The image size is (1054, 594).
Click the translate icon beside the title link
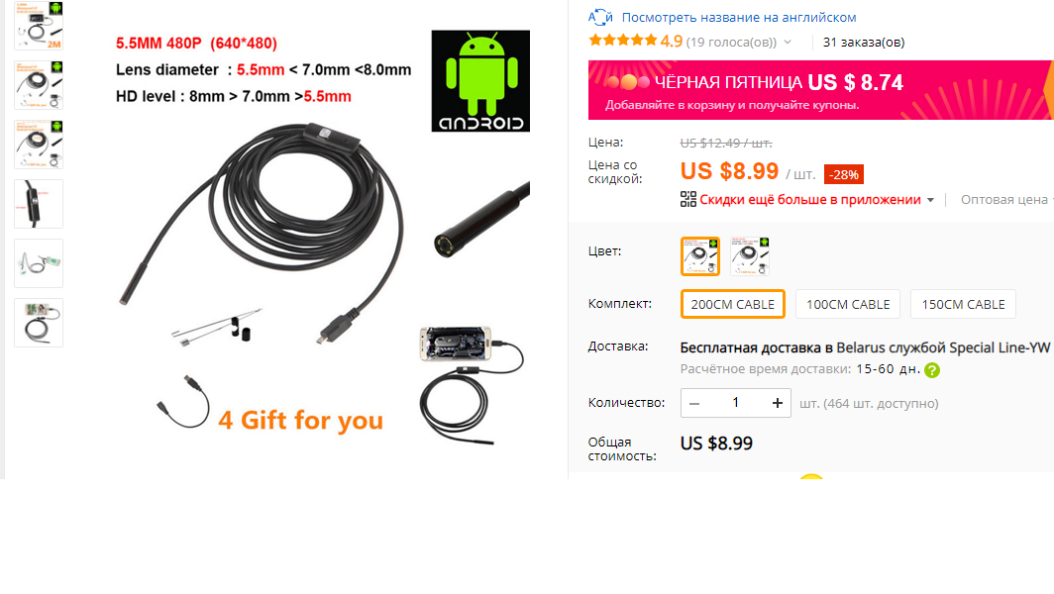coord(599,17)
